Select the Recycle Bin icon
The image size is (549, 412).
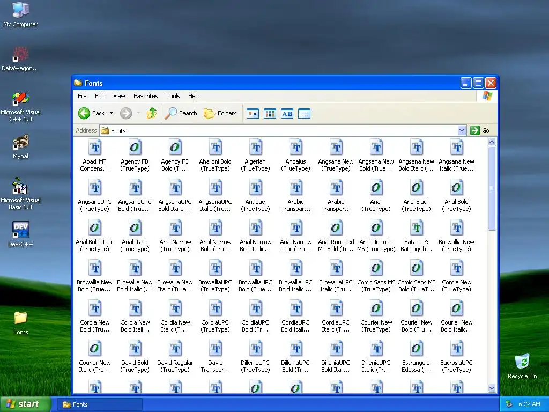pyautogui.click(x=522, y=366)
